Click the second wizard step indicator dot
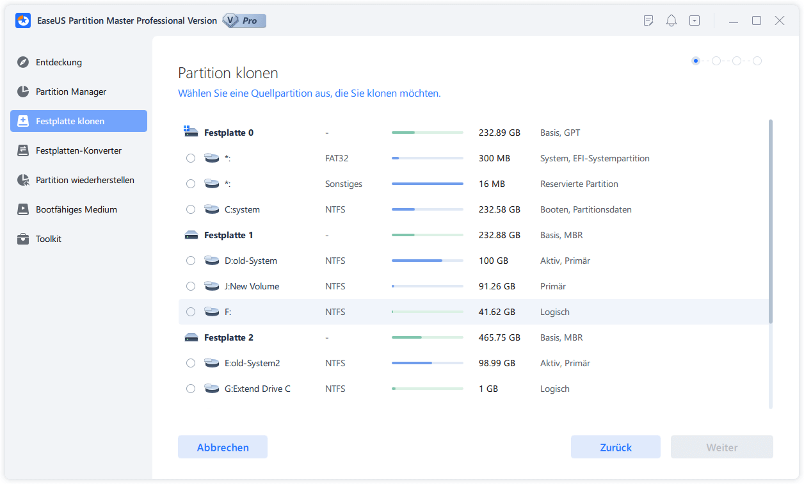 pyautogui.click(x=716, y=61)
